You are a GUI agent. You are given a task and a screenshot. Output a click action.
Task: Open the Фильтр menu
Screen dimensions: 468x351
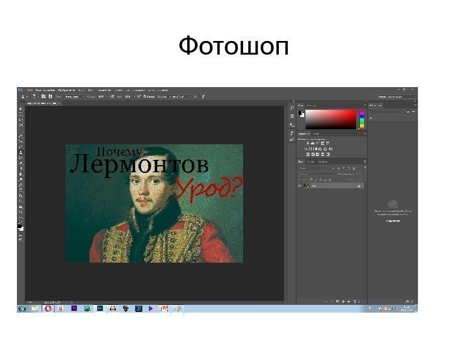pos(118,90)
